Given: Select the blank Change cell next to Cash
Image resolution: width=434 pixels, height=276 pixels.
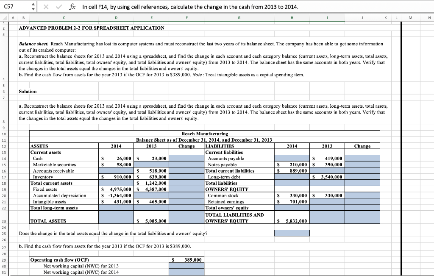Looking at the screenshot, I should coord(186,159).
